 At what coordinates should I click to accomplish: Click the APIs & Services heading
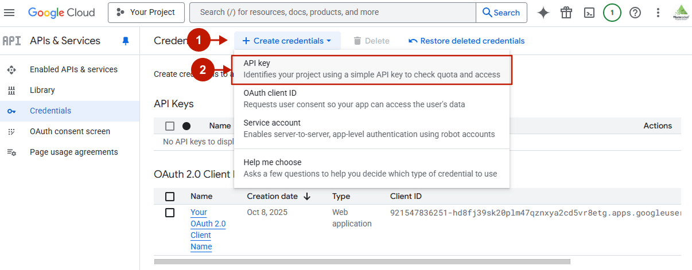pyautogui.click(x=65, y=41)
